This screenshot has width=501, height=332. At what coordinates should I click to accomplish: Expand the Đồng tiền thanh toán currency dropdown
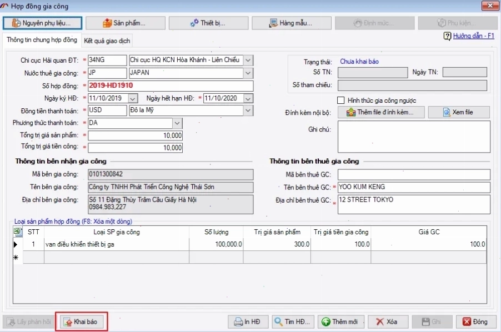pos(248,110)
